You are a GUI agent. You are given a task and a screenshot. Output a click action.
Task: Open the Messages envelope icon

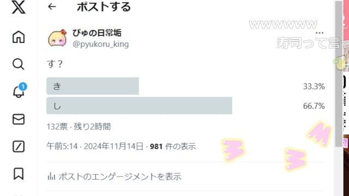(x=19, y=119)
